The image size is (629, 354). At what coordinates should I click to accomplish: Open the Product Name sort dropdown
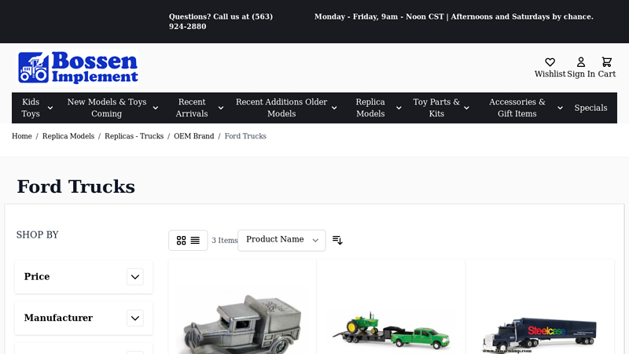click(x=281, y=241)
